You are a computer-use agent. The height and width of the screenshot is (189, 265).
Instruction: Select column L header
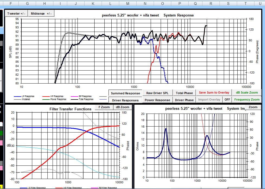tap(110, 3)
